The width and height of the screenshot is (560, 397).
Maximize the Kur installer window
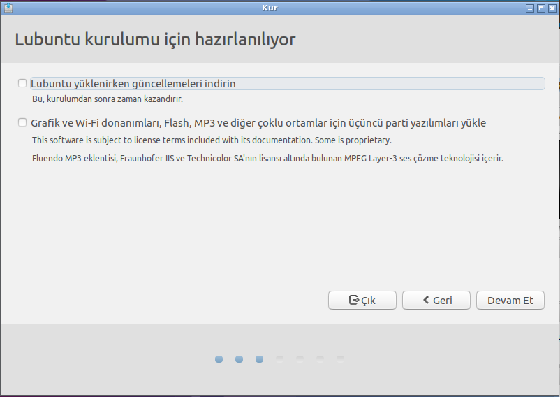(540, 8)
